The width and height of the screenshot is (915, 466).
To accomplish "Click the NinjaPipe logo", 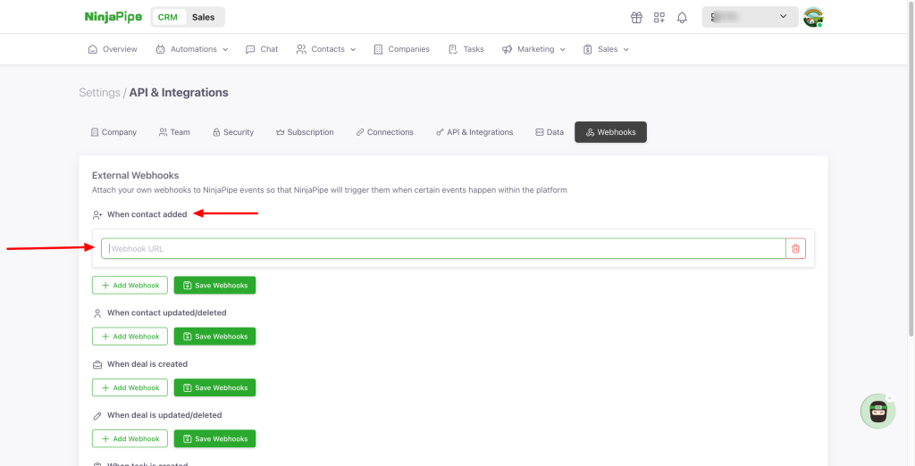I will coord(113,17).
